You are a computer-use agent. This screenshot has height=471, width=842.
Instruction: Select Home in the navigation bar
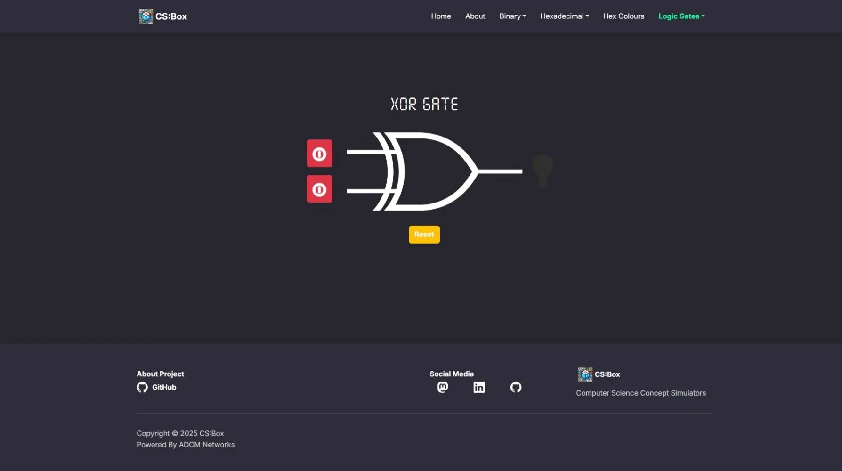[440, 16]
